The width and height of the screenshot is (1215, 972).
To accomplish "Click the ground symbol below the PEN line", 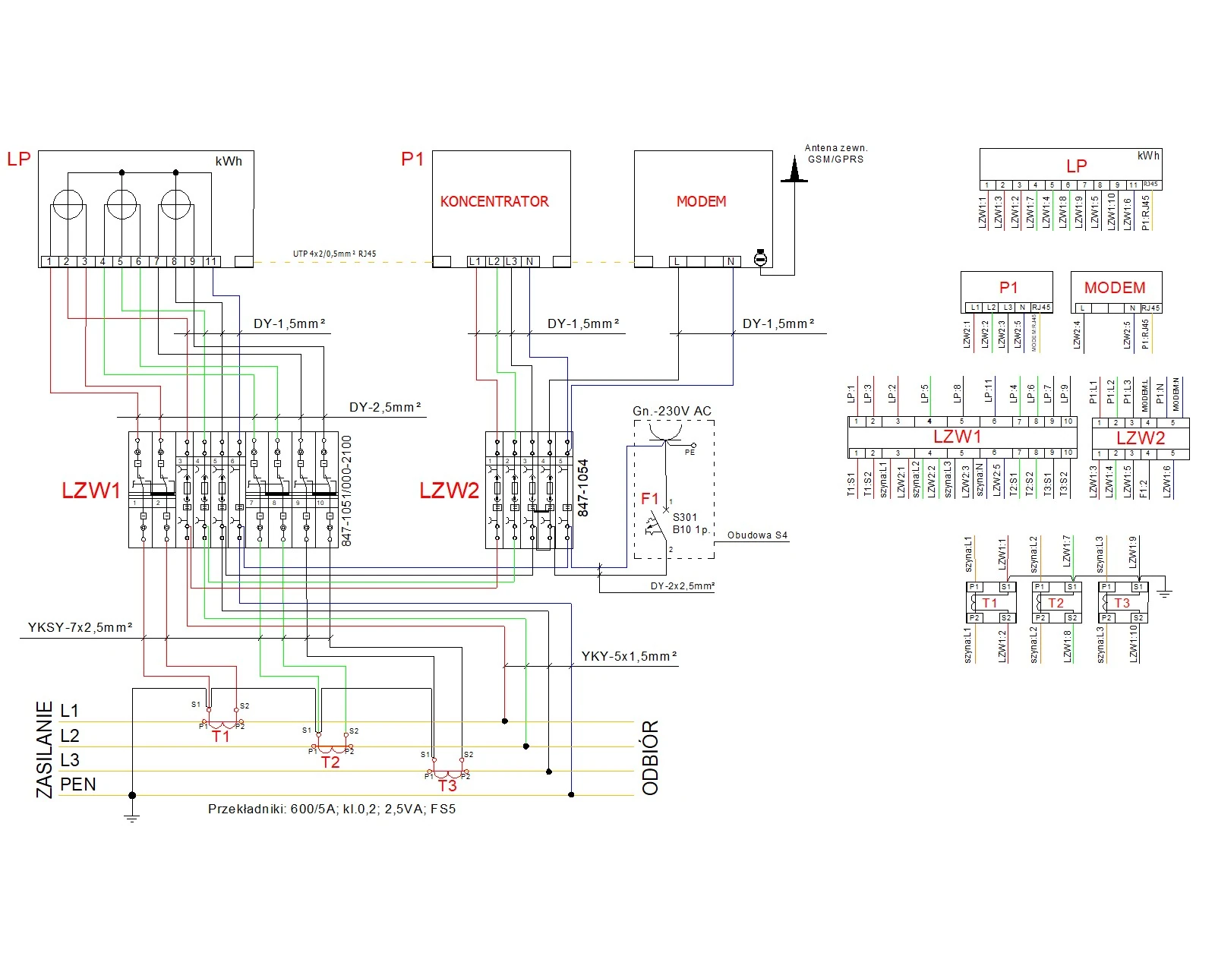I will (x=132, y=816).
